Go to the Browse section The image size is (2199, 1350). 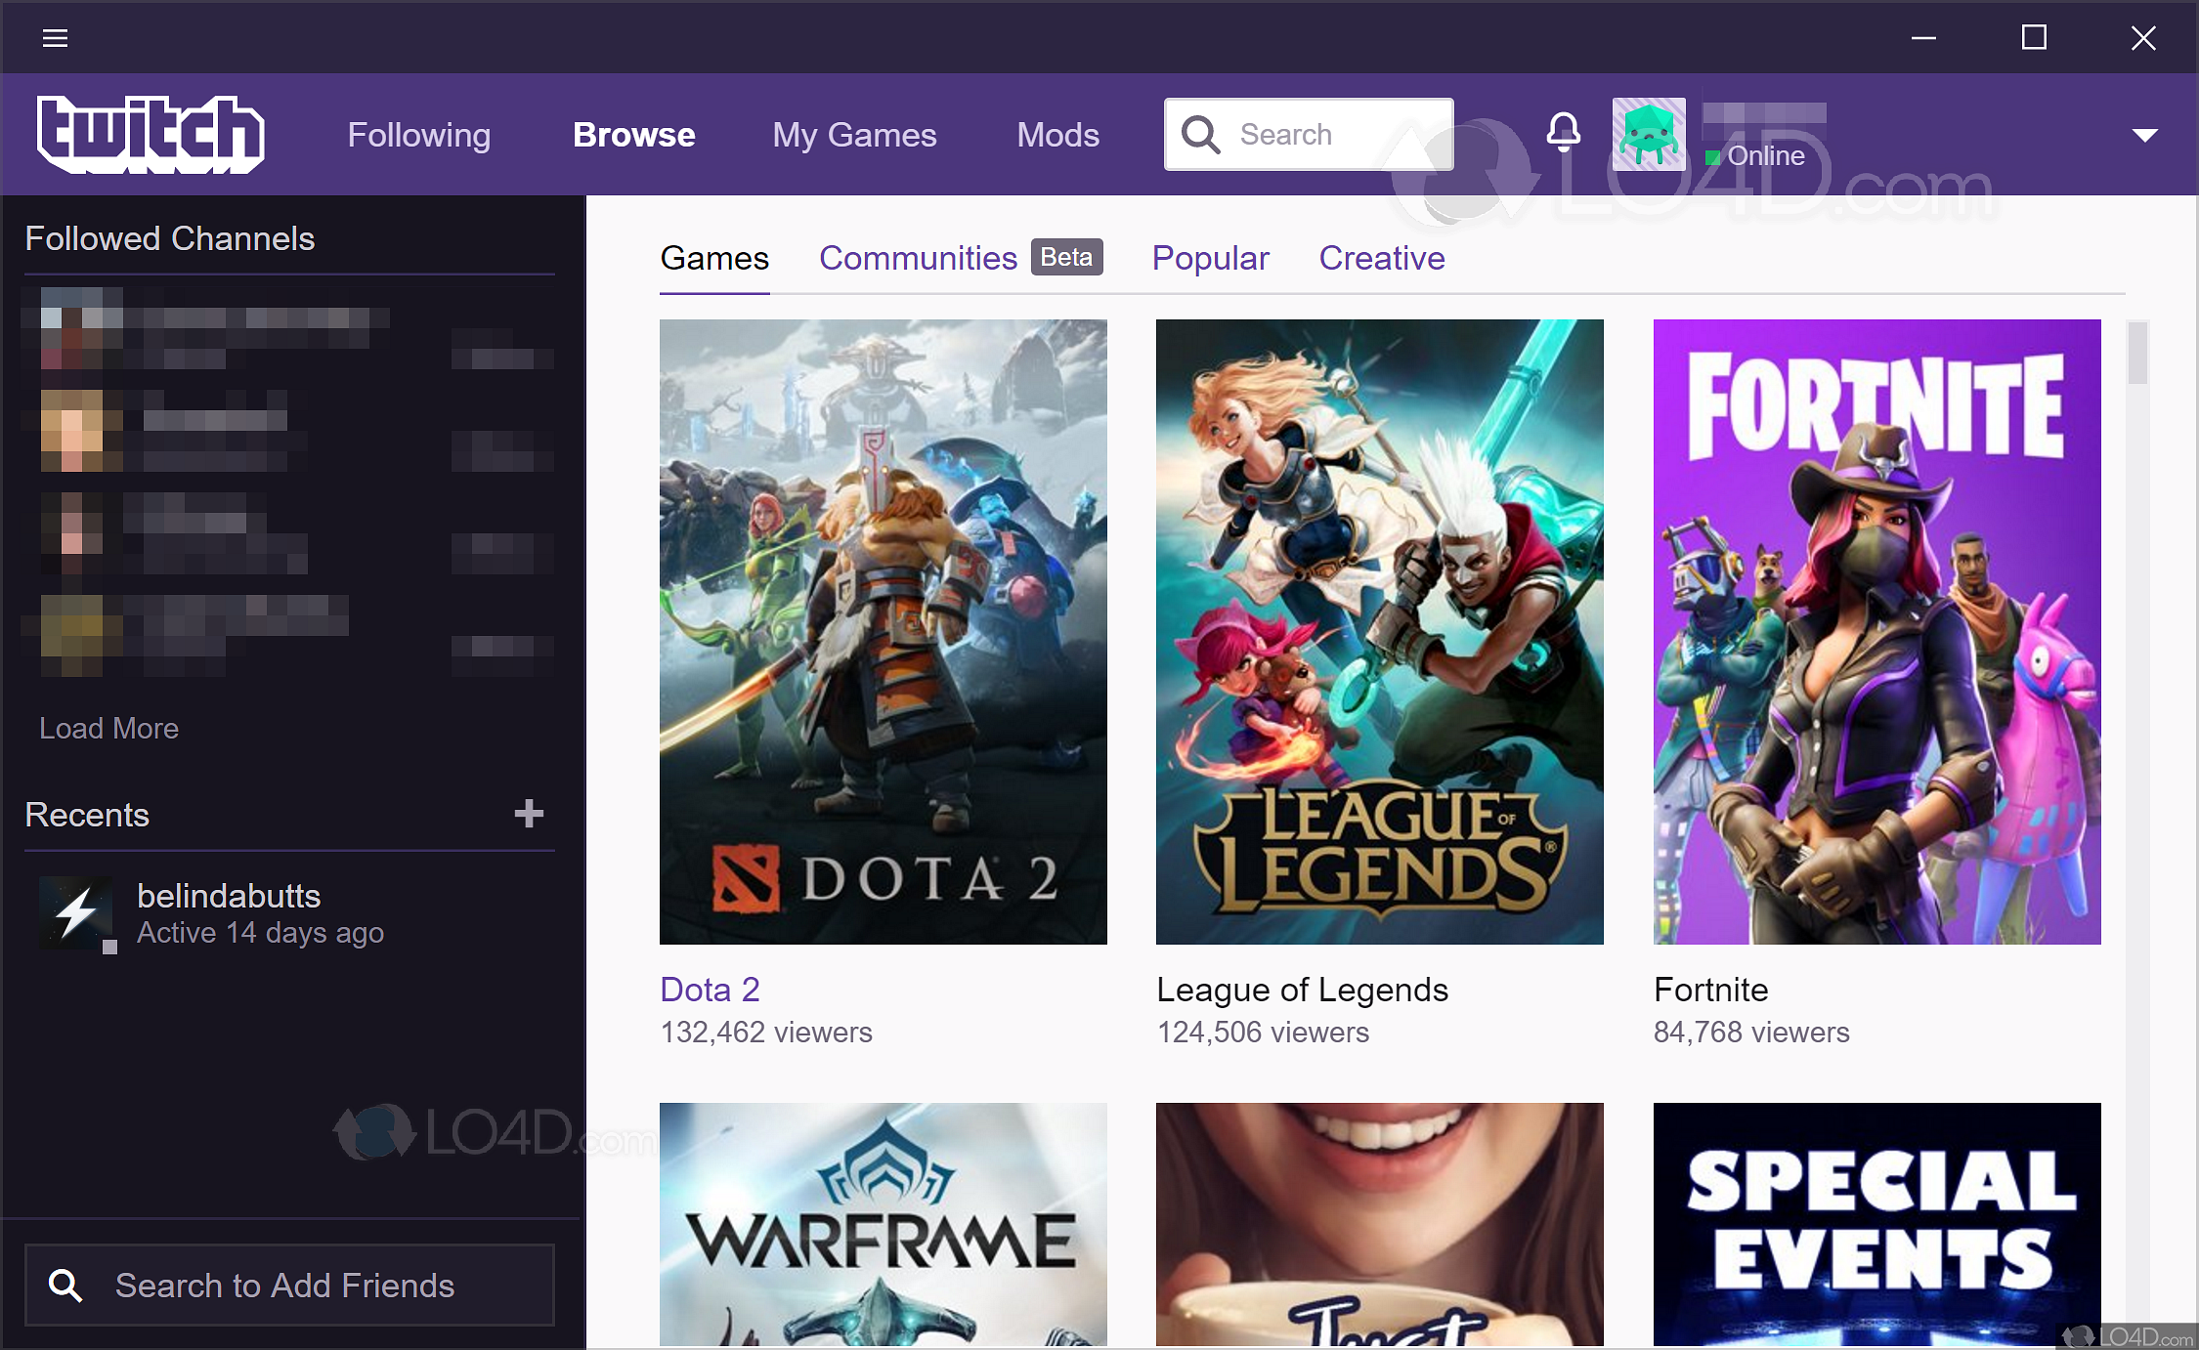coord(634,135)
